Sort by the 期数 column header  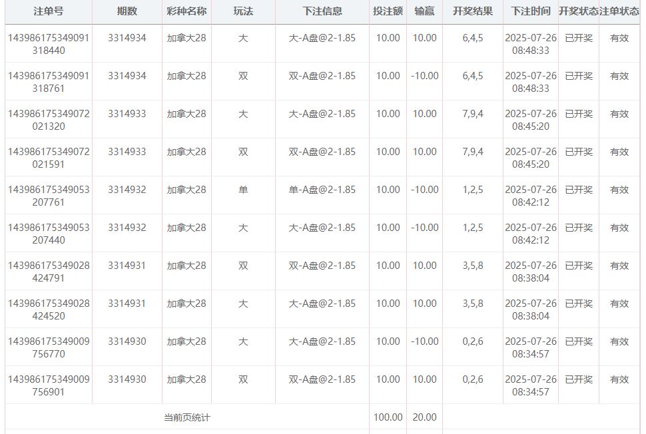[127, 11]
